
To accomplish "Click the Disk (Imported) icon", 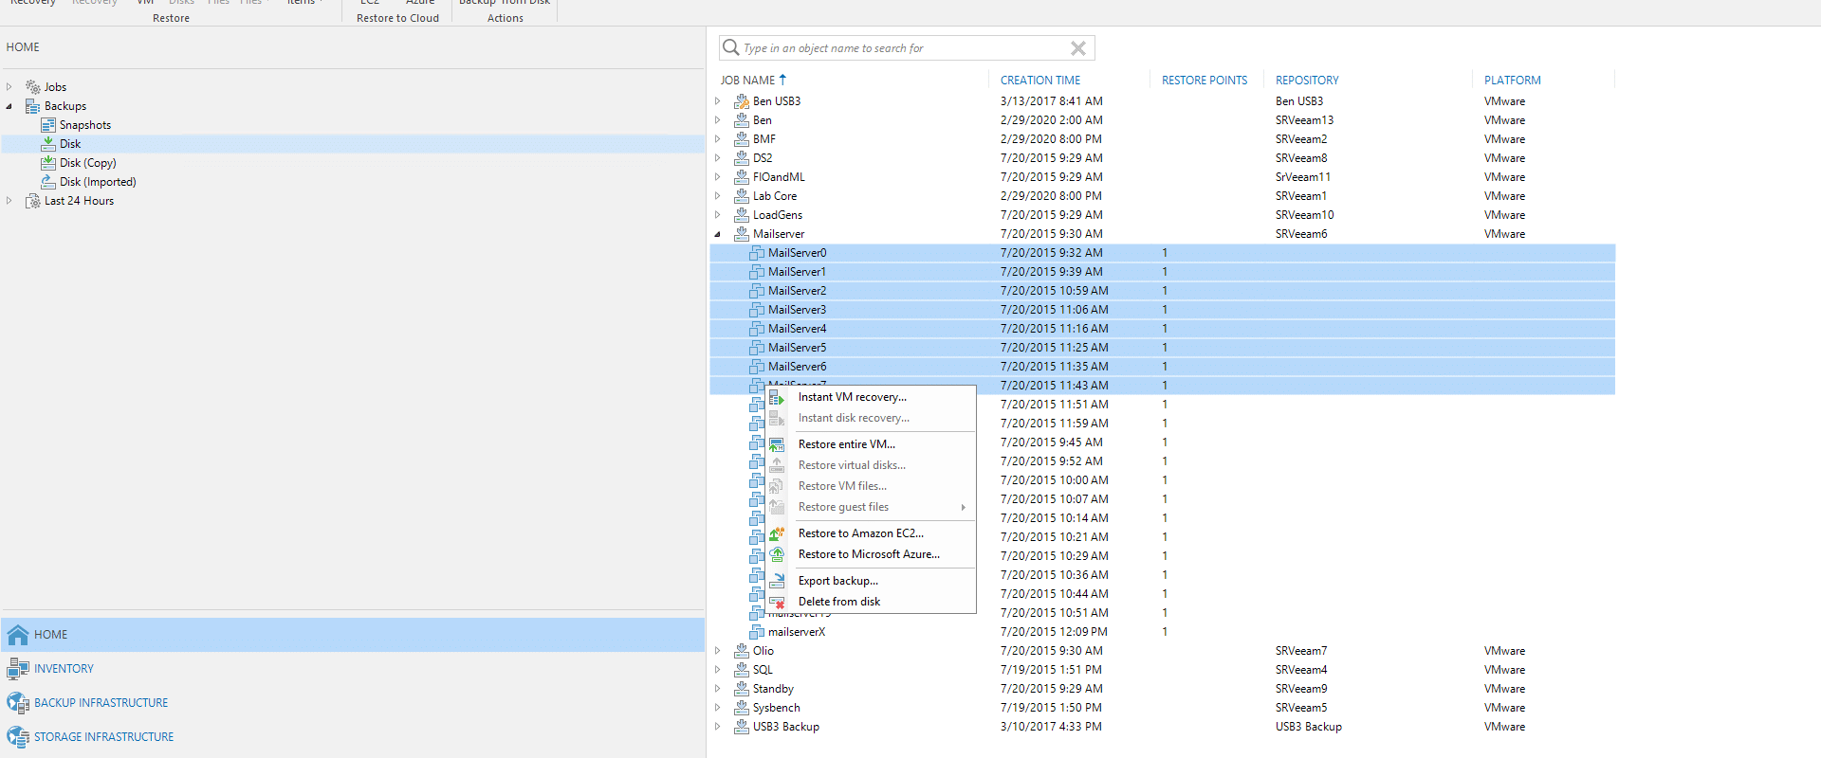I will tap(48, 182).
